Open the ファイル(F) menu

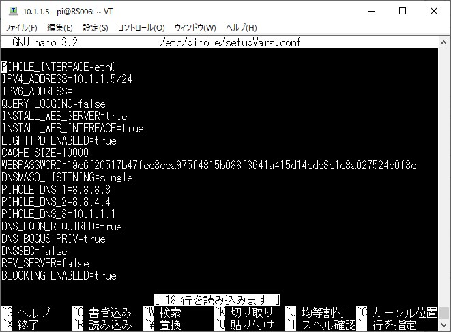click(21, 27)
